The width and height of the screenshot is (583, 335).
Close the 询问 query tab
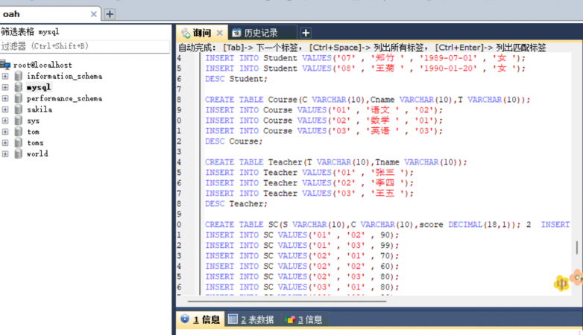(x=219, y=33)
